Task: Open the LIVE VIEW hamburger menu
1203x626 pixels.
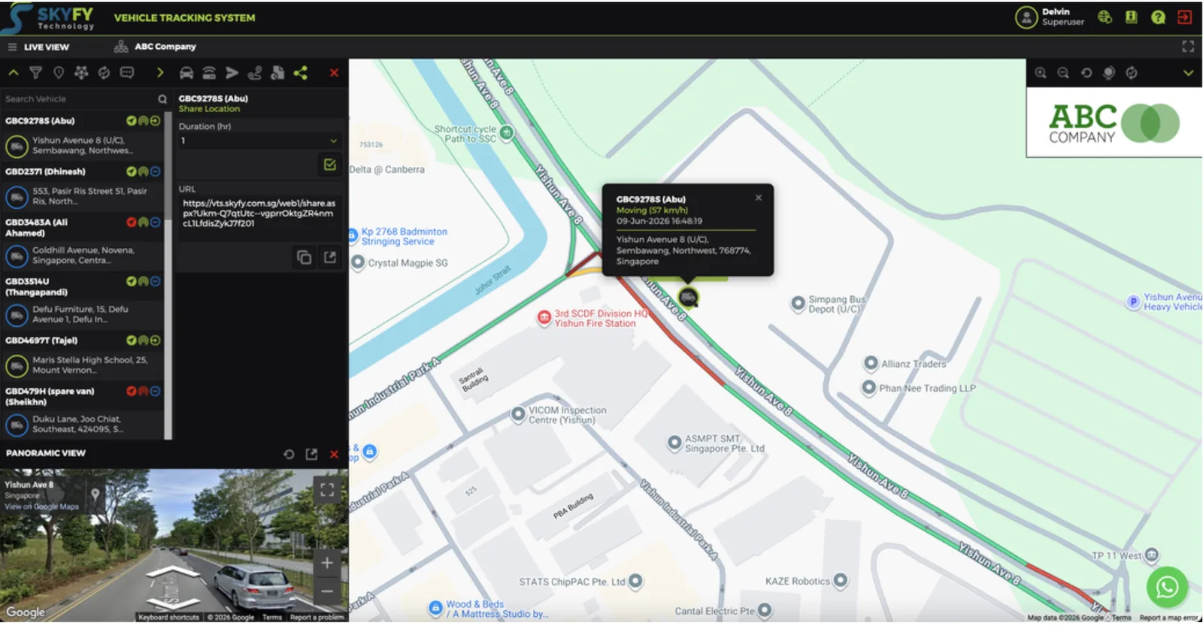Action: [12, 47]
